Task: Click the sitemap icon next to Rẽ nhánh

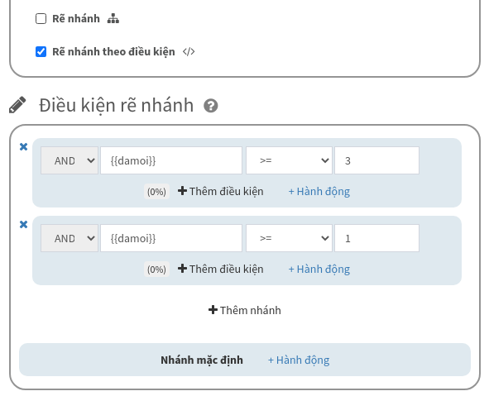Action: [x=113, y=19]
